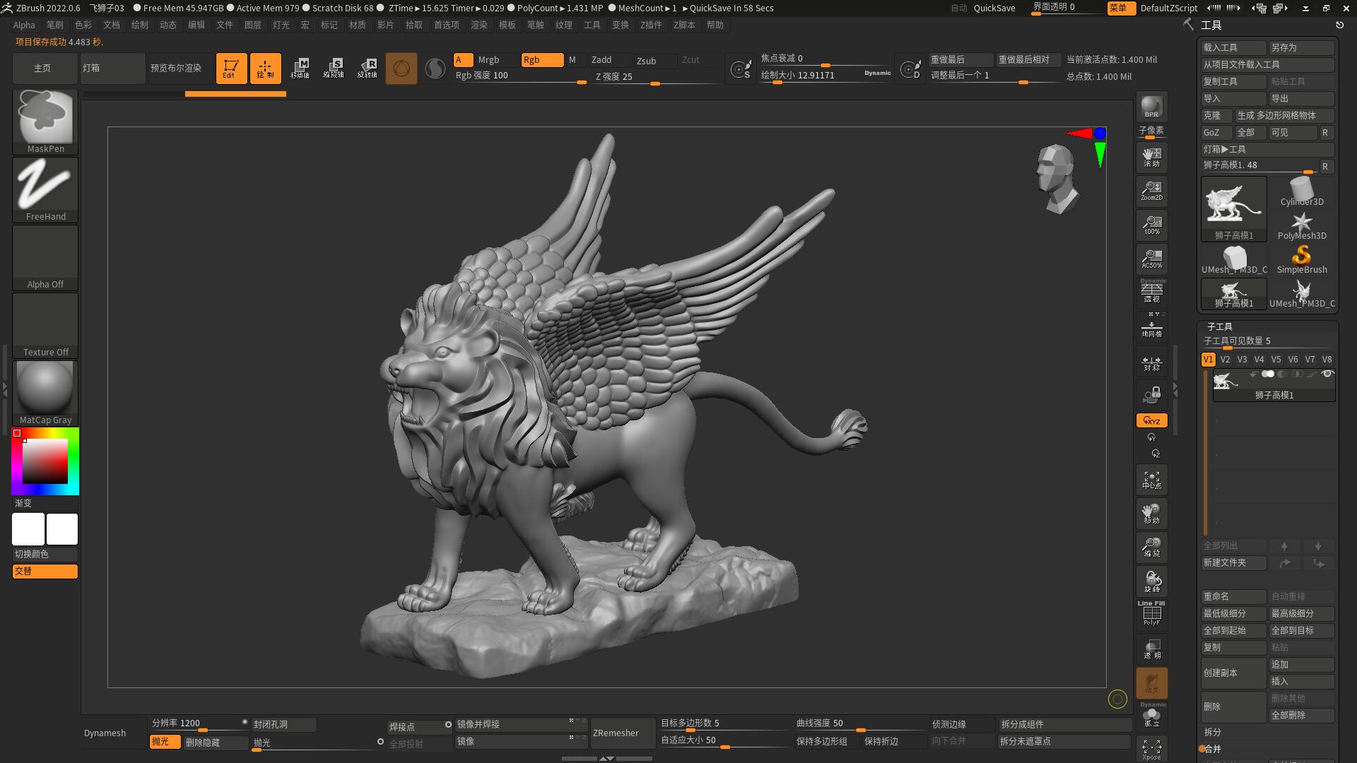1357x763 pixels.
Task: Switch to subtool tab V2
Action: (x=1225, y=359)
